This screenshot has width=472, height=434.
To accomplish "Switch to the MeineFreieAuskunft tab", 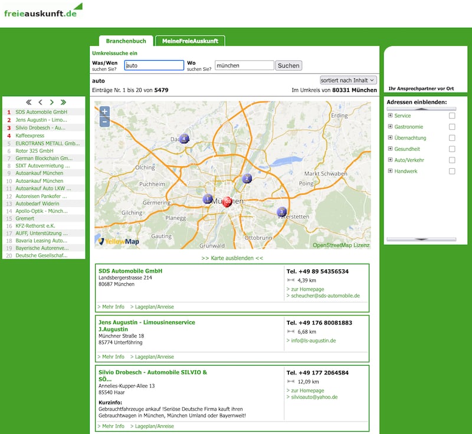I will click(x=190, y=41).
